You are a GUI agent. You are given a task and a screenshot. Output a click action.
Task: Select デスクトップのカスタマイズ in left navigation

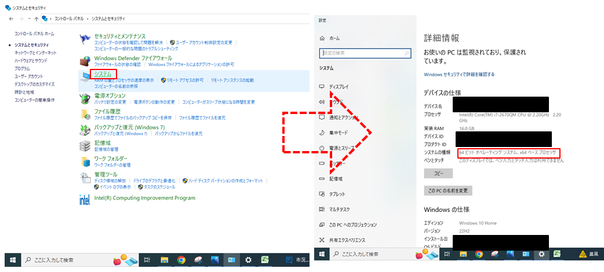(x=34, y=84)
